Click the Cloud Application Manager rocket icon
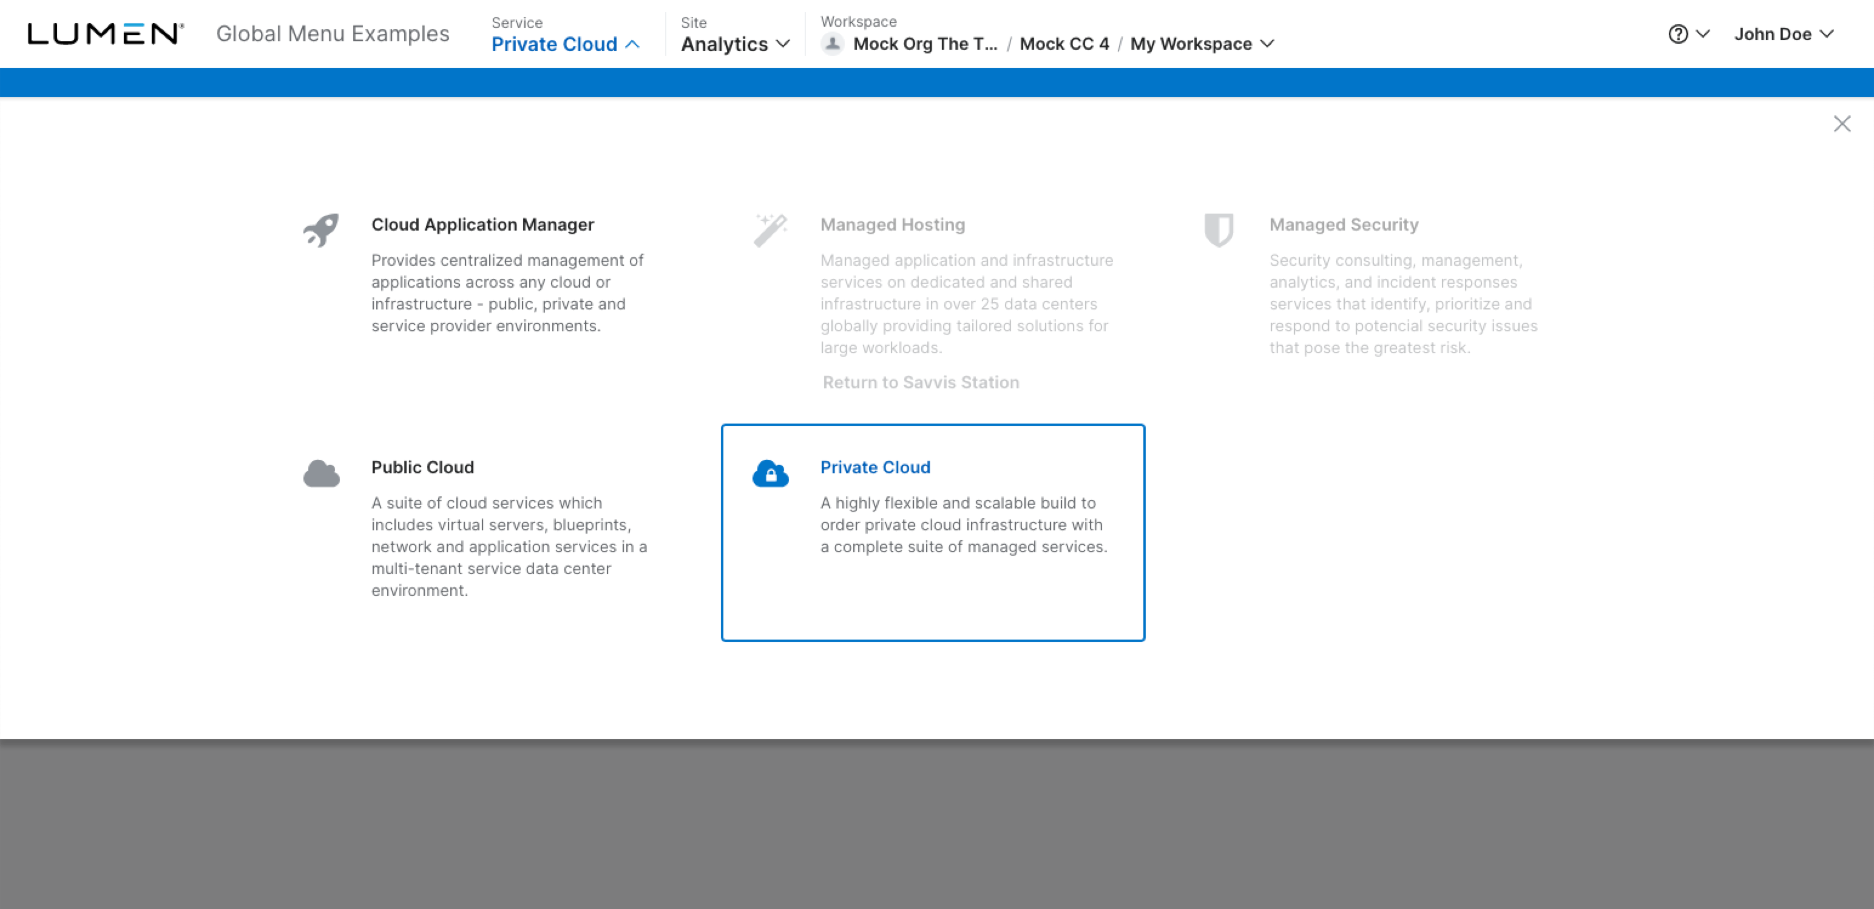The image size is (1874, 909). click(x=319, y=229)
